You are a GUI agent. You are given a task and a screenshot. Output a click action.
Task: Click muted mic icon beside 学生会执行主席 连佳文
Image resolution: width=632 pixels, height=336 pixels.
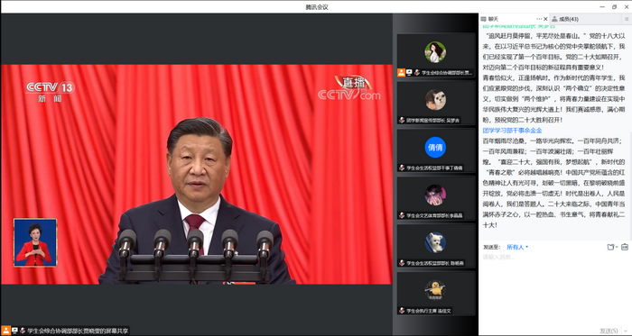tap(402, 311)
